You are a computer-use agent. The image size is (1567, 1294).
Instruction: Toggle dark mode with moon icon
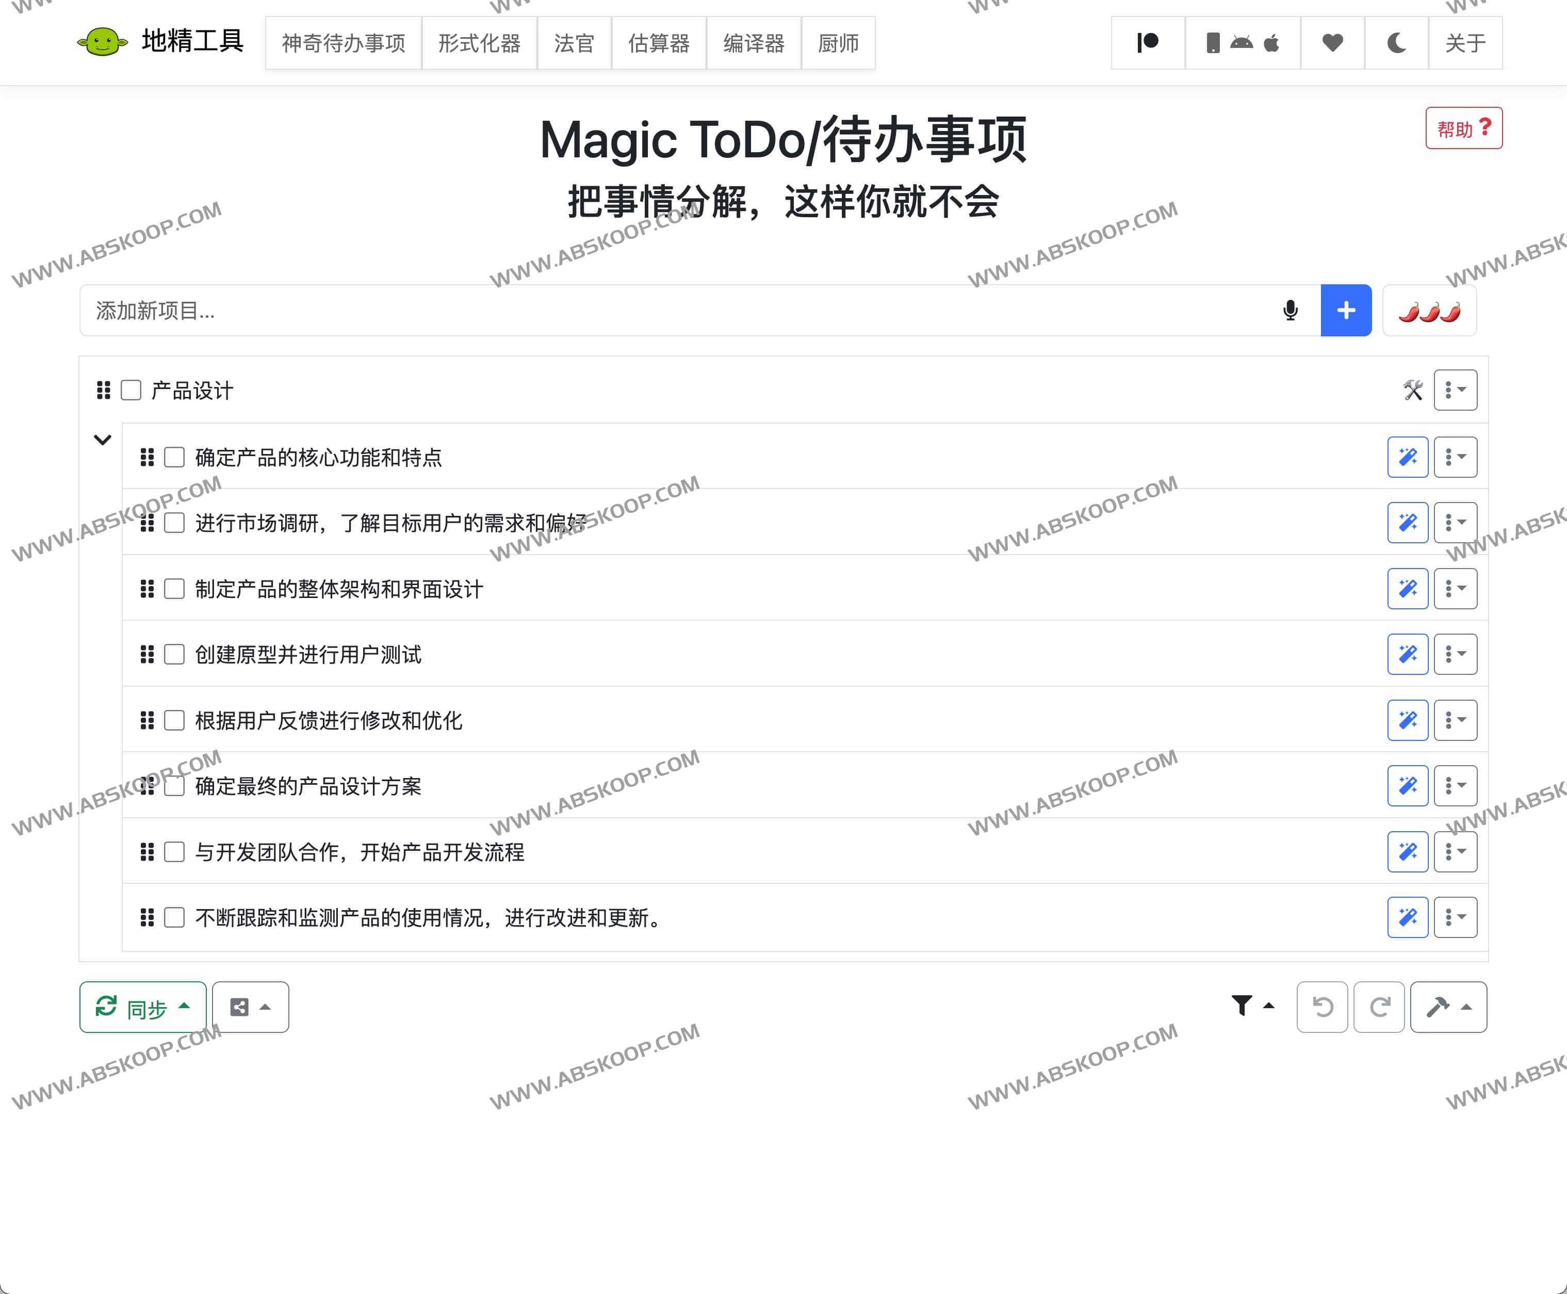click(x=1396, y=43)
